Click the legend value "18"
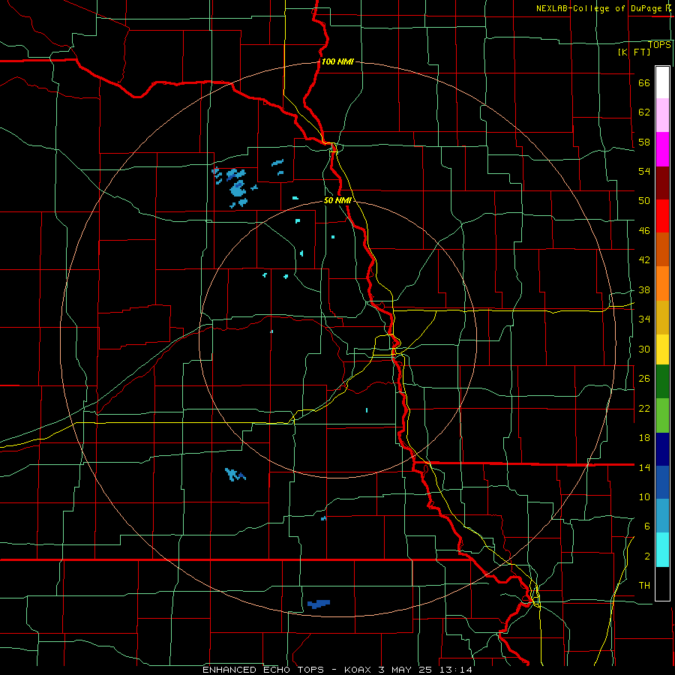Image resolution: width=675 pixels, height=675 pixels. [x=644, y=438]
